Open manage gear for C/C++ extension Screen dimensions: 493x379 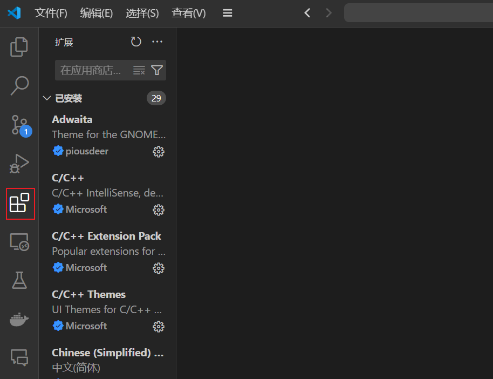[x=159, y=210]
